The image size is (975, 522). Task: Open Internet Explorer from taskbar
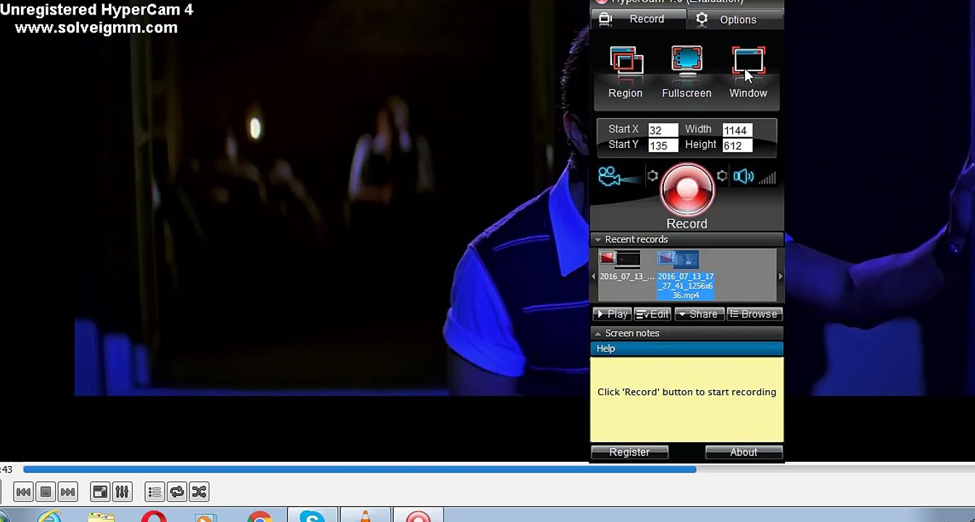pyautogui.click(x=49, y=517)
